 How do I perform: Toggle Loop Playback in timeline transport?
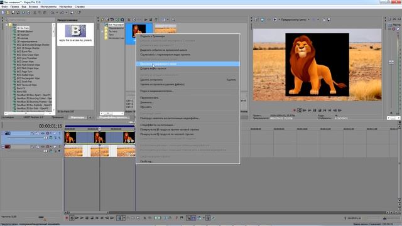tap(72, 218)
